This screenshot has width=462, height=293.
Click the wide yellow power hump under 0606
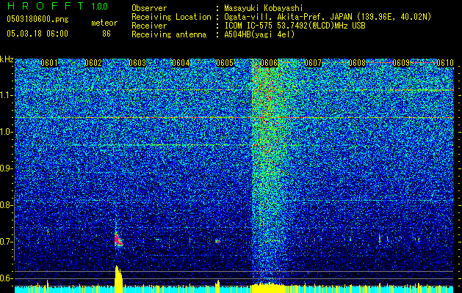[268, 288]
